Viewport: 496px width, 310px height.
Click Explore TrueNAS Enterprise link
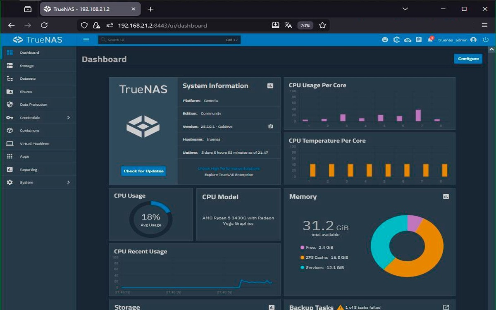229,175
